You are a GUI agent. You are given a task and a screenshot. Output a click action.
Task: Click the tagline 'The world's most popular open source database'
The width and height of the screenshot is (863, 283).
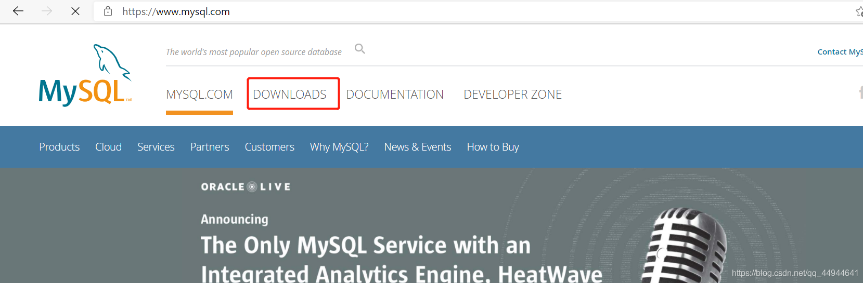[254, 52]
